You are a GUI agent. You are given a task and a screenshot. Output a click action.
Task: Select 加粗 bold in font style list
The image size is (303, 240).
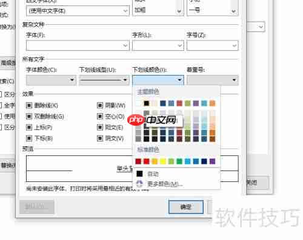[140, 10]
